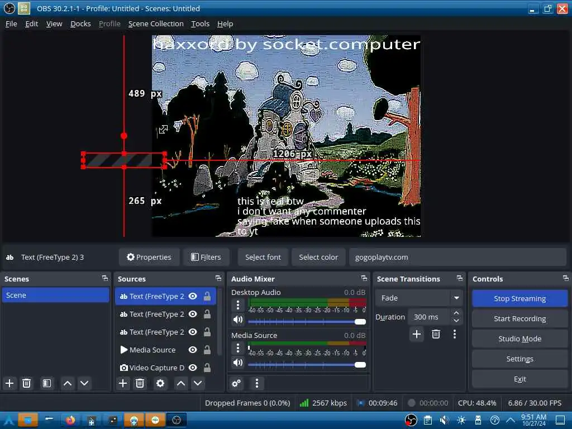Pop out the Controls dock

pos(566,278)
